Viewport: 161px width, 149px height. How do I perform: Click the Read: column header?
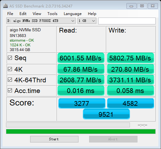click(x=68, y=30)
